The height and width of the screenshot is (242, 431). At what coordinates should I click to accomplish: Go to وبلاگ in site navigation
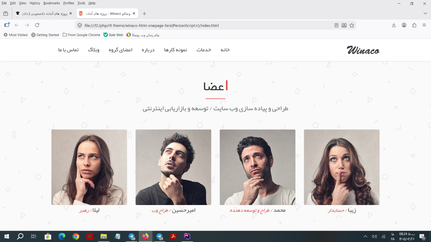[94, 50]
